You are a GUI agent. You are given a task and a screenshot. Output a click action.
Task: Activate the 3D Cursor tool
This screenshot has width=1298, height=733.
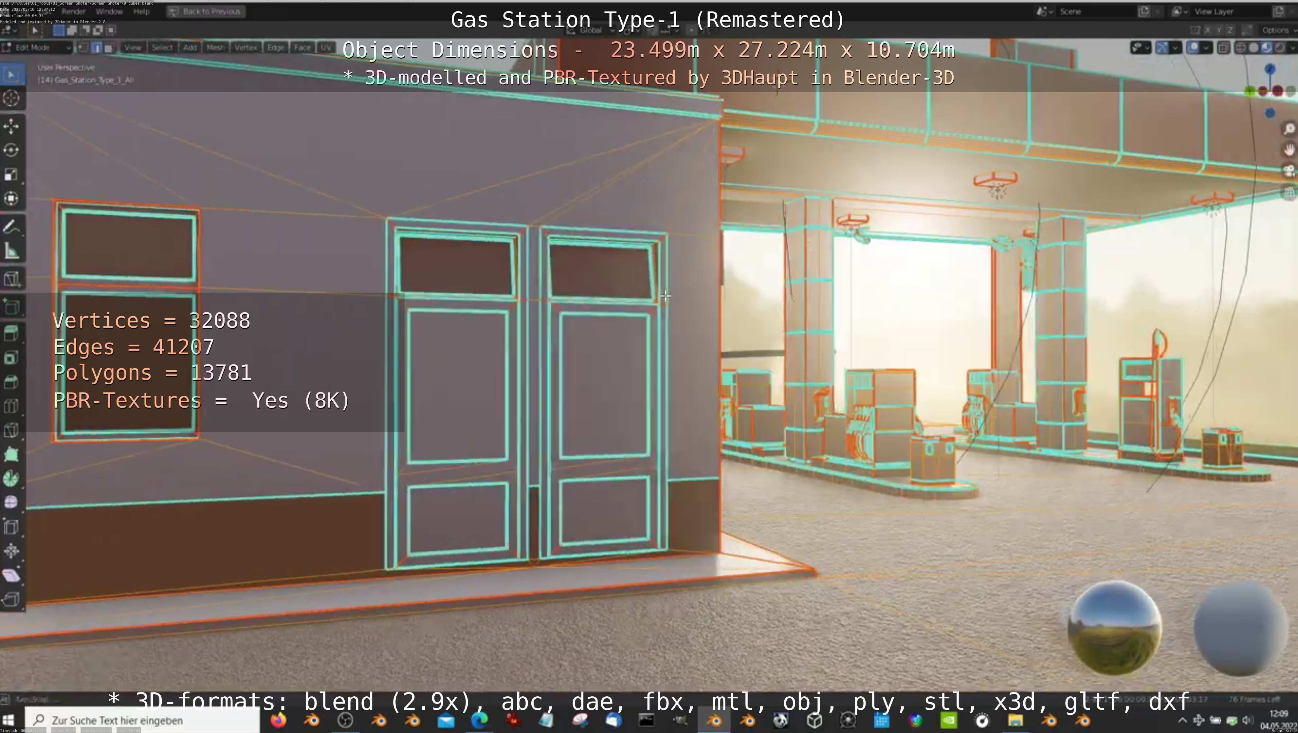11,98
